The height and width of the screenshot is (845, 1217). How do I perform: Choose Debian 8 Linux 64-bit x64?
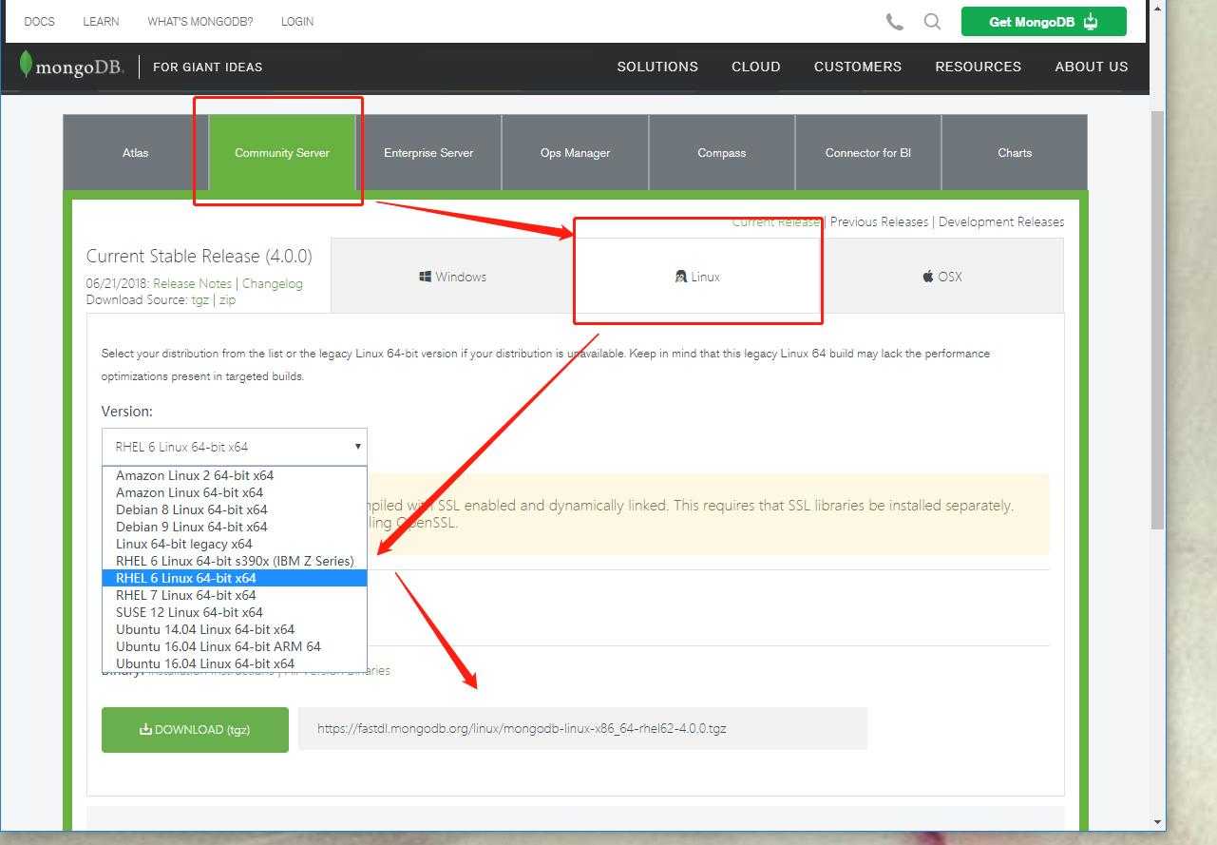click(234, 509)
